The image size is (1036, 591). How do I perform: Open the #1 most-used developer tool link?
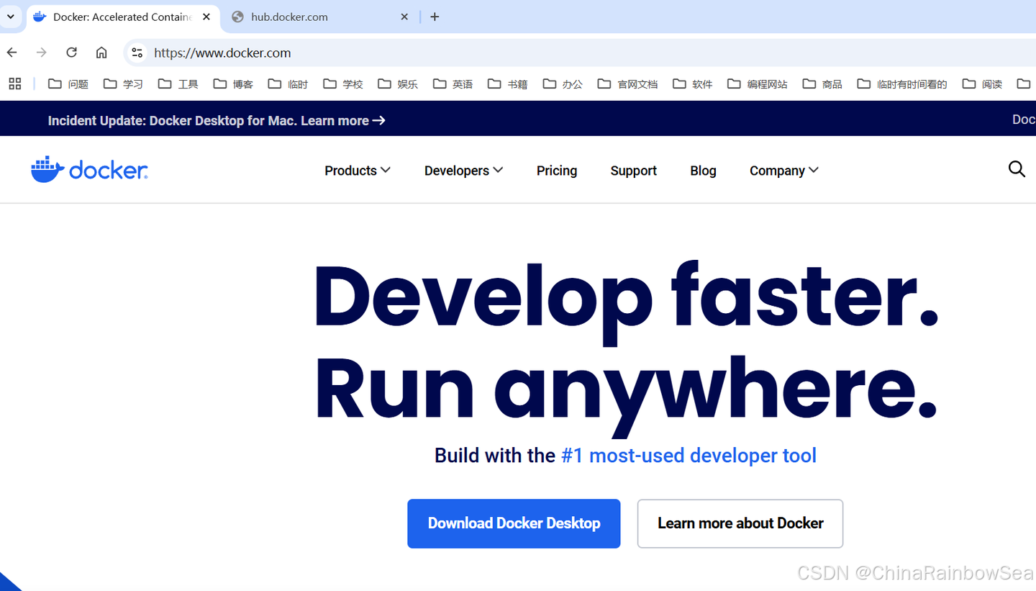pyautogui.click(x=689, y=455)
